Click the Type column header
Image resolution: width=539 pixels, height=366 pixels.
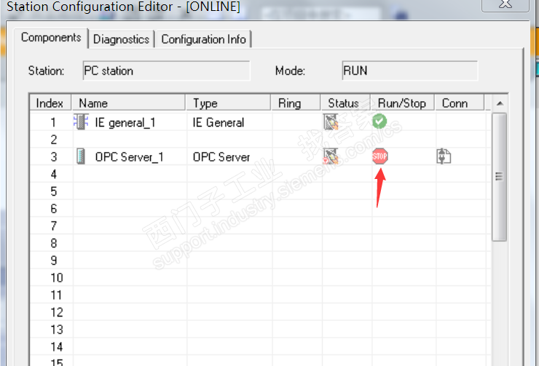(228, 103)
